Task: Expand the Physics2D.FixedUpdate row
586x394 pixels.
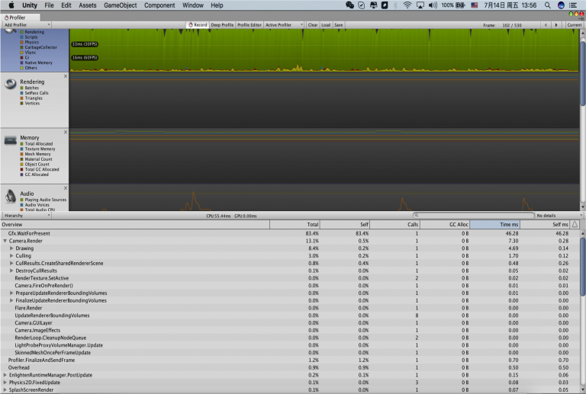Action: (5, 383)
